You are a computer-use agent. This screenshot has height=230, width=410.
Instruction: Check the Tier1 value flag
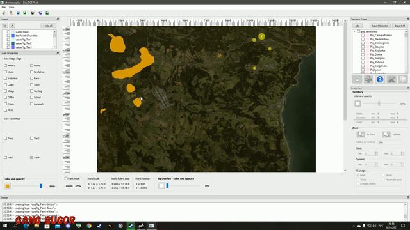click(6, 138)
